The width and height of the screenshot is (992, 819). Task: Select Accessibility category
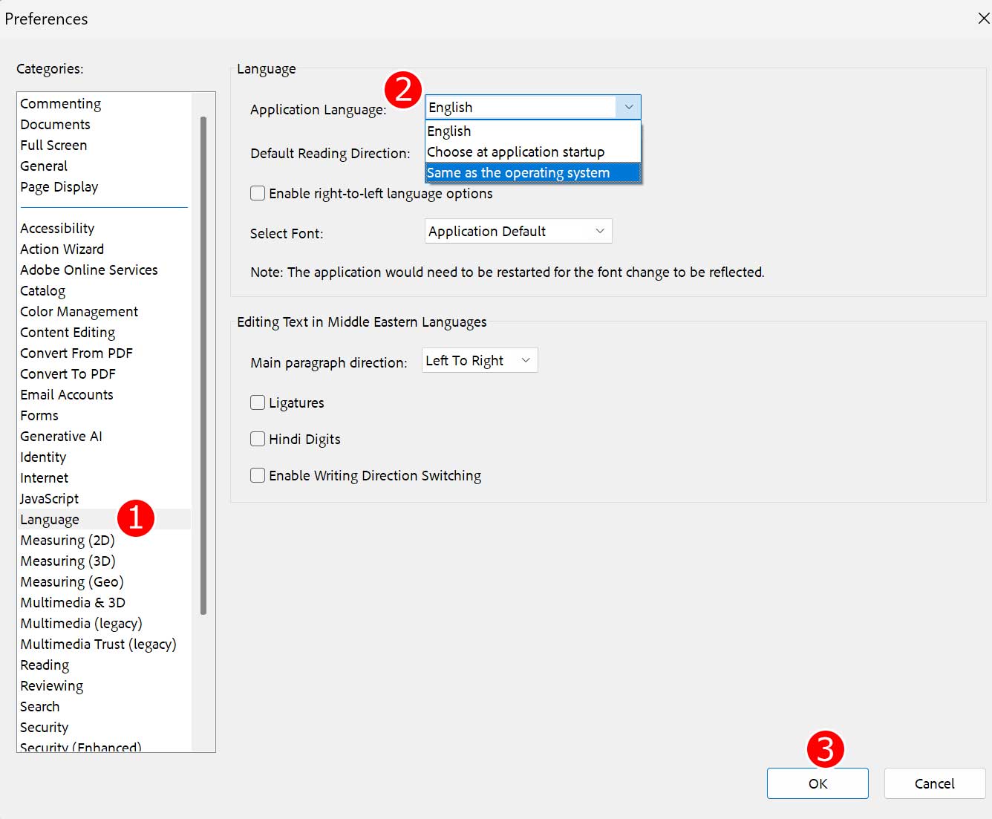[57, 229]
